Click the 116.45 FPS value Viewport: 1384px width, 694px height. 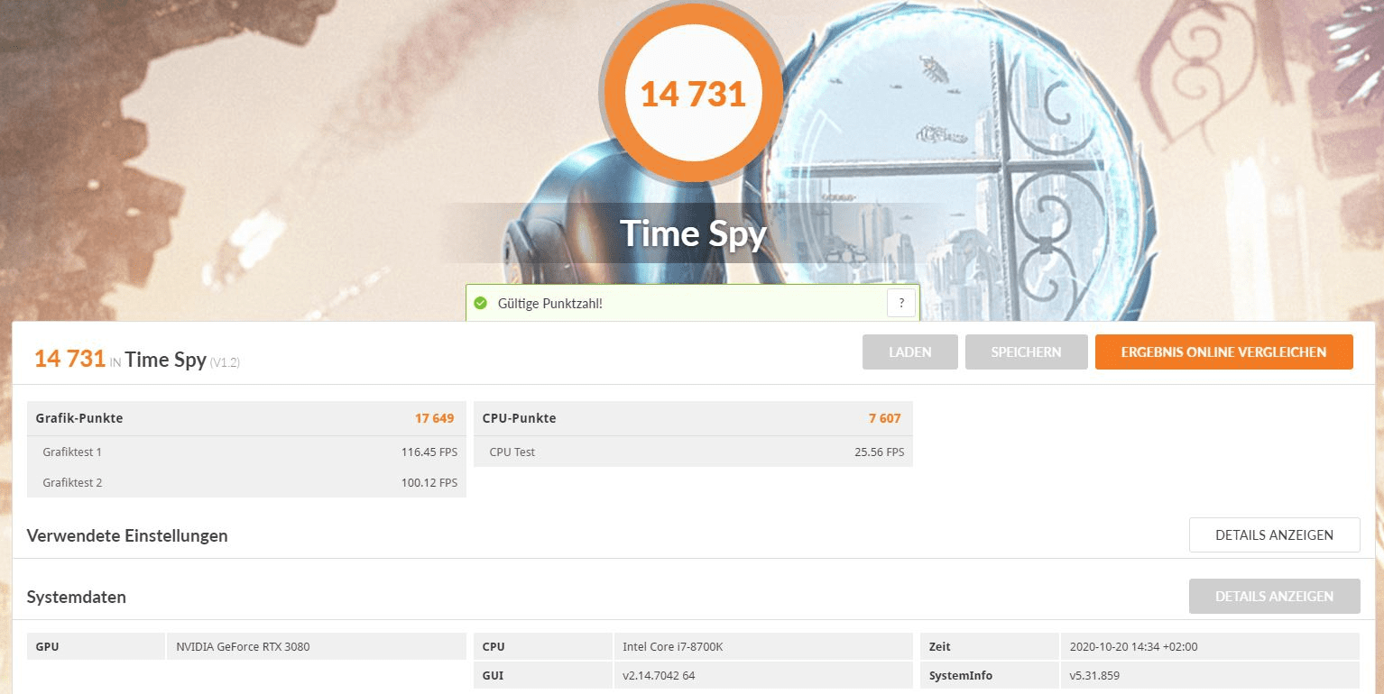click(429, 452)
